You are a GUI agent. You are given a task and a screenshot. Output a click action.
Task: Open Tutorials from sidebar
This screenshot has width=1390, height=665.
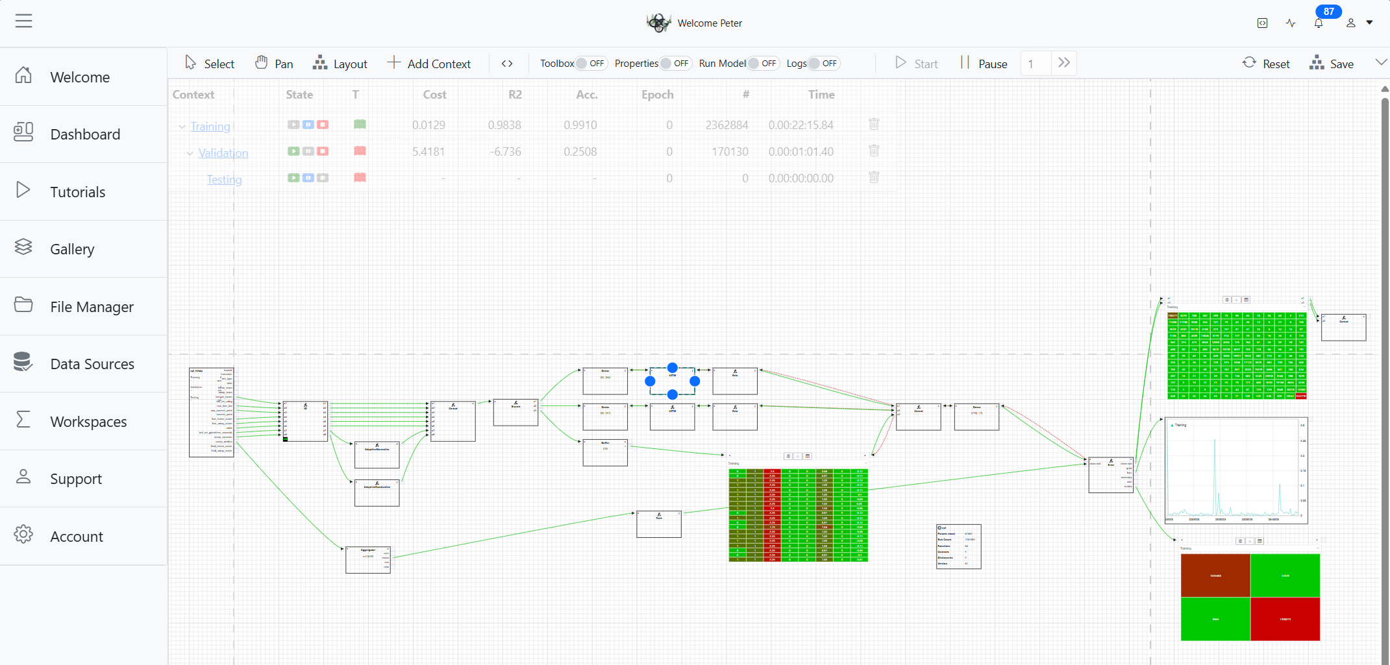(83, 191)
